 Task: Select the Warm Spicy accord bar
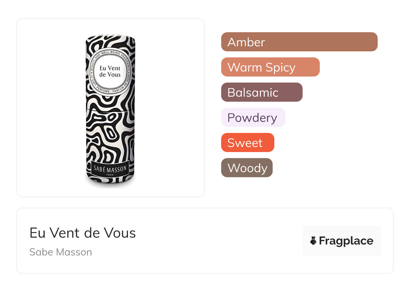point(270,67)
